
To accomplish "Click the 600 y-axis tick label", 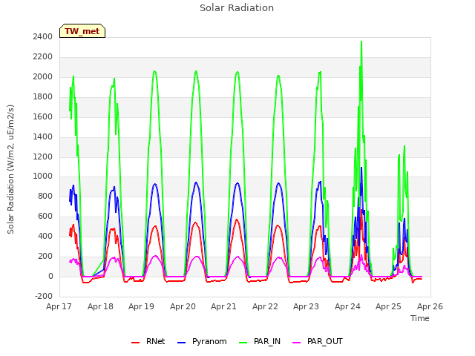I will pyautogui.click(x=45, y=216).
